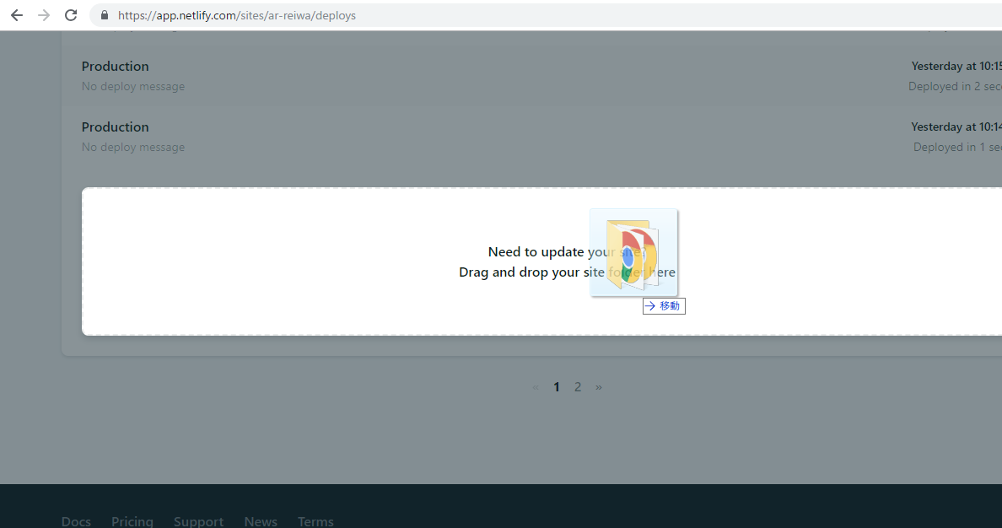Click the browser forward arrow

(x=44, y=15)
